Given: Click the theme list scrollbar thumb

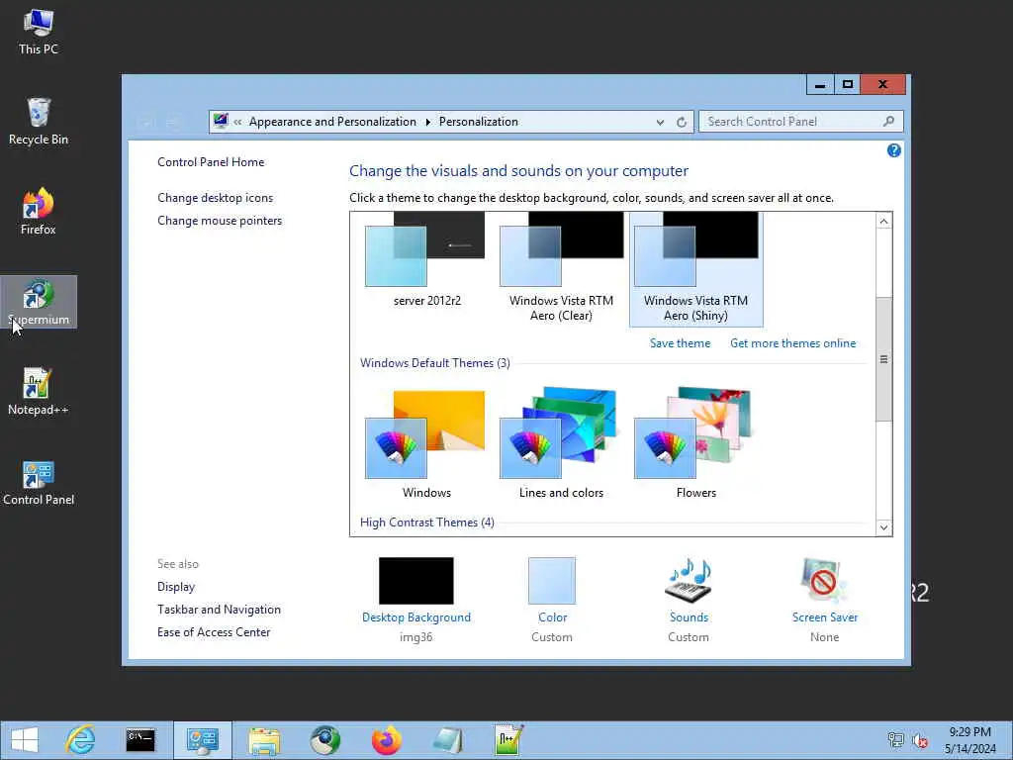Looking at the screenshot, I should click(883, 359).
